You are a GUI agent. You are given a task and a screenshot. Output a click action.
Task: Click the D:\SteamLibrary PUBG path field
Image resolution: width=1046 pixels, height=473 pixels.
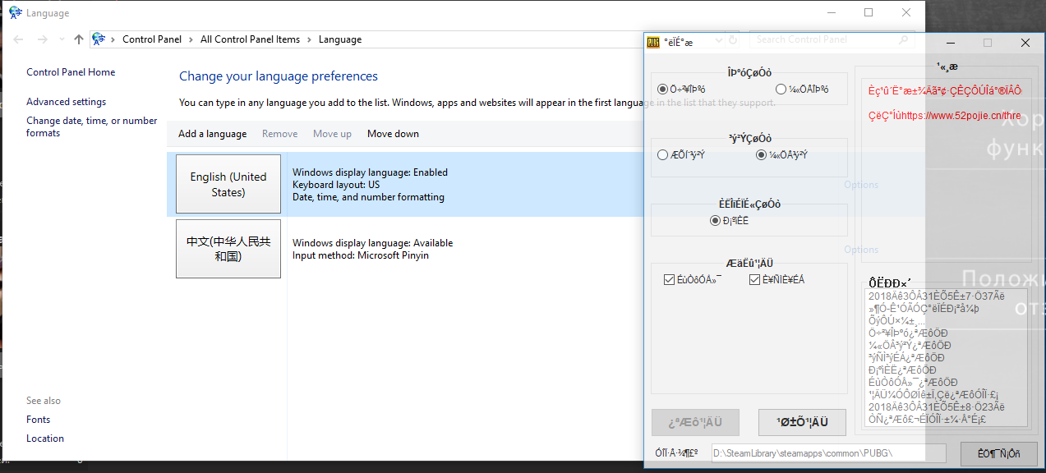point(829,453)
